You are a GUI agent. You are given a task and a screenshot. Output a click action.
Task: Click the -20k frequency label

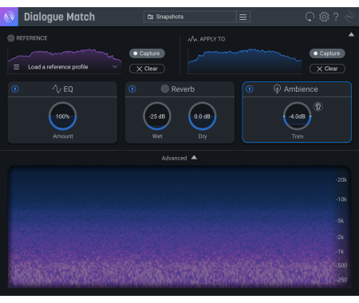click(x=341, y=180)
